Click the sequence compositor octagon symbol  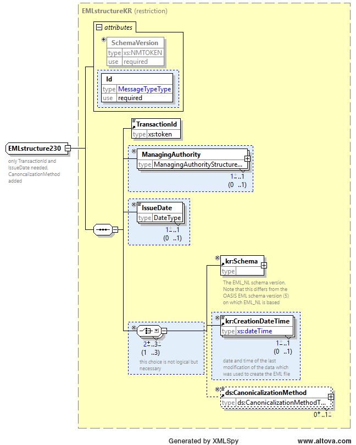click(x=103, y=229)
